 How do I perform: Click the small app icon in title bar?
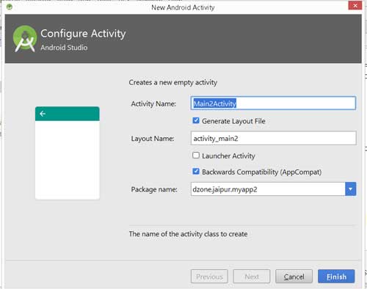click(x=10, y=7)
